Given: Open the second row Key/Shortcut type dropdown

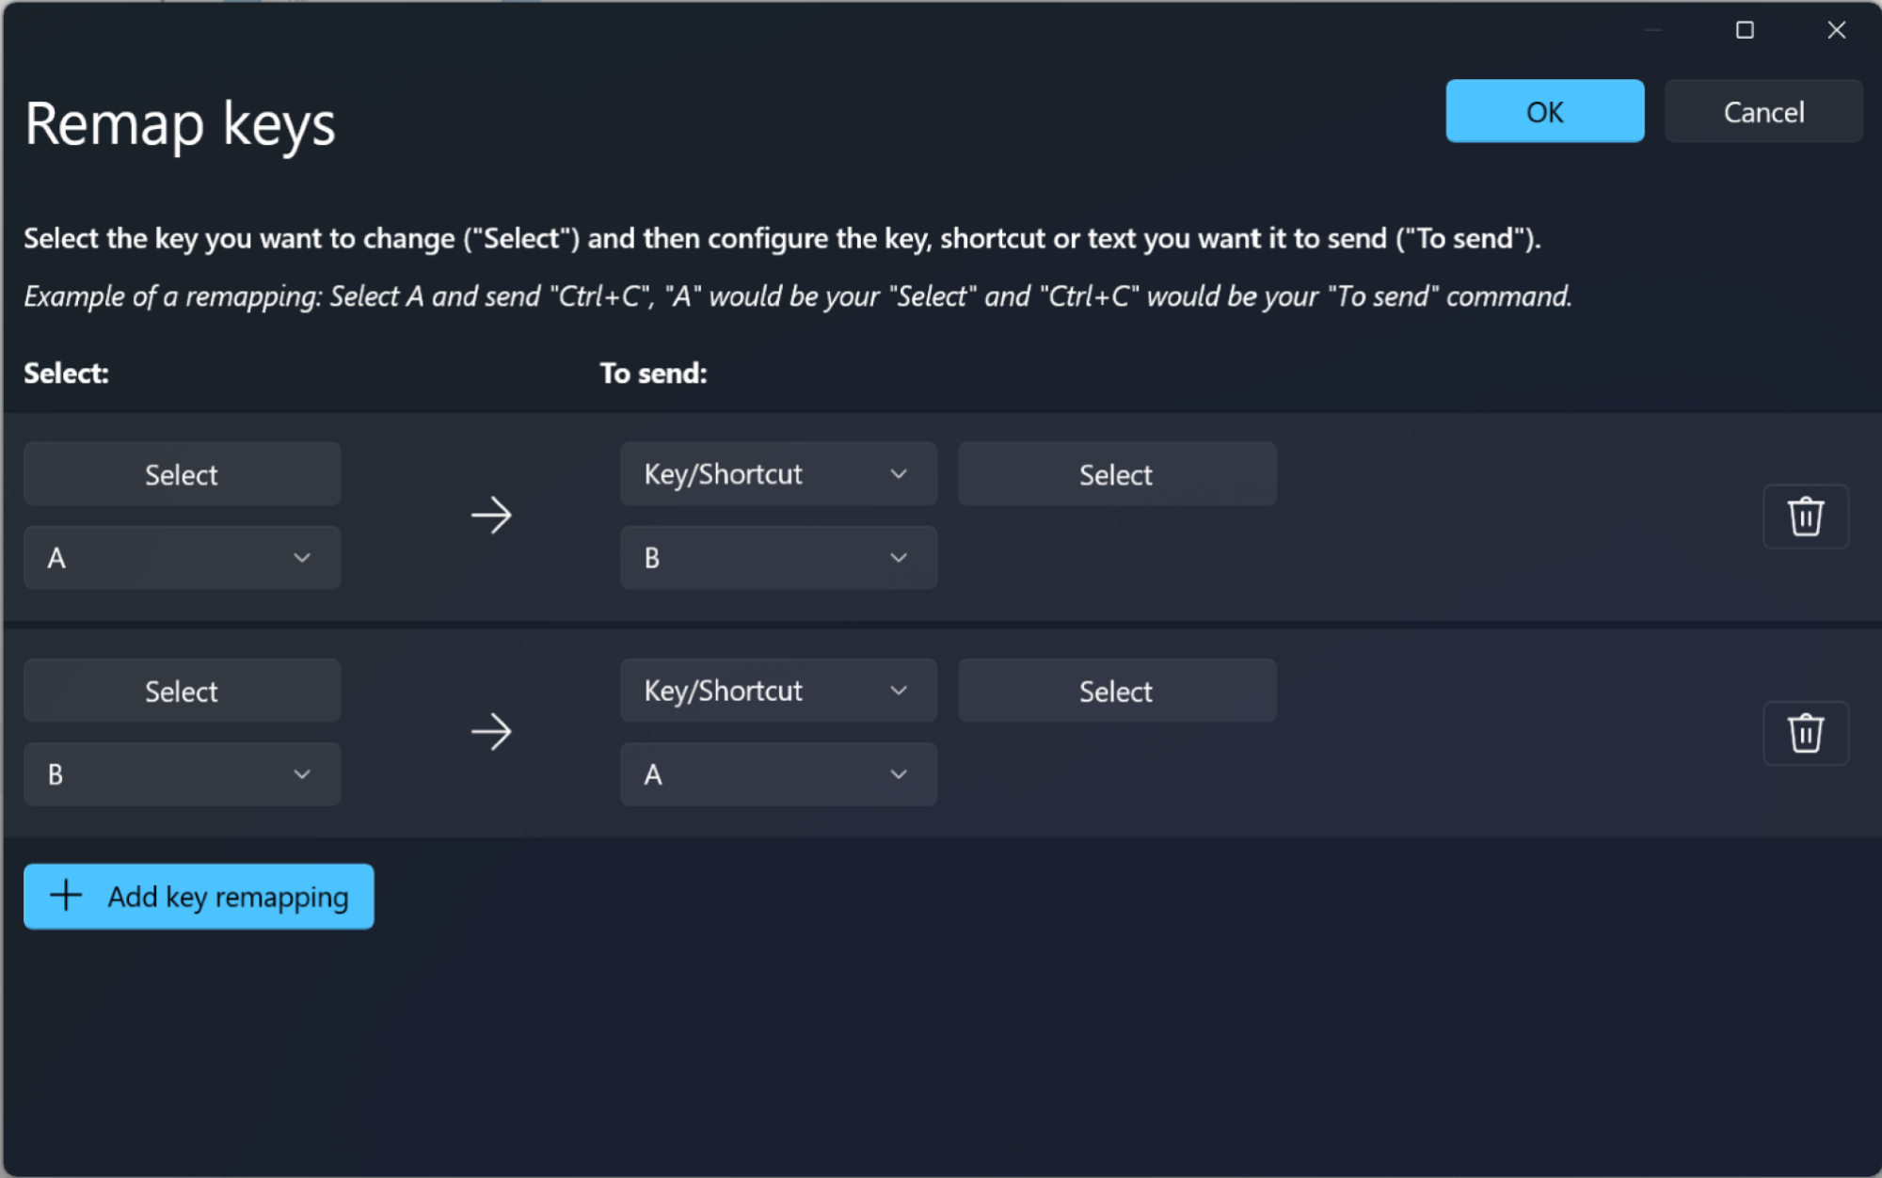Looking at the screenshot, I should coord(778,690).
